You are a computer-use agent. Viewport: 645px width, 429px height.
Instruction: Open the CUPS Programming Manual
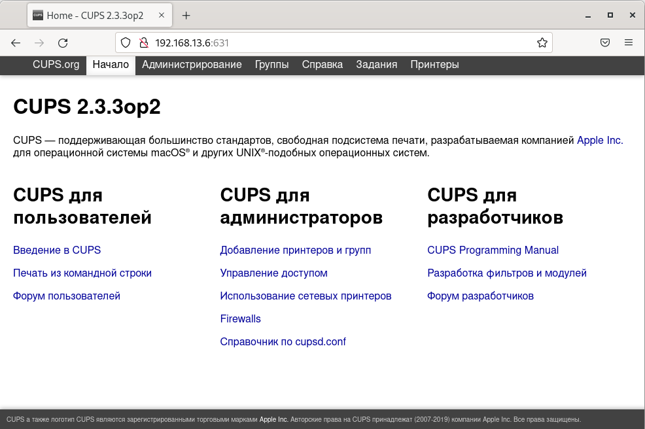point(493,250)
